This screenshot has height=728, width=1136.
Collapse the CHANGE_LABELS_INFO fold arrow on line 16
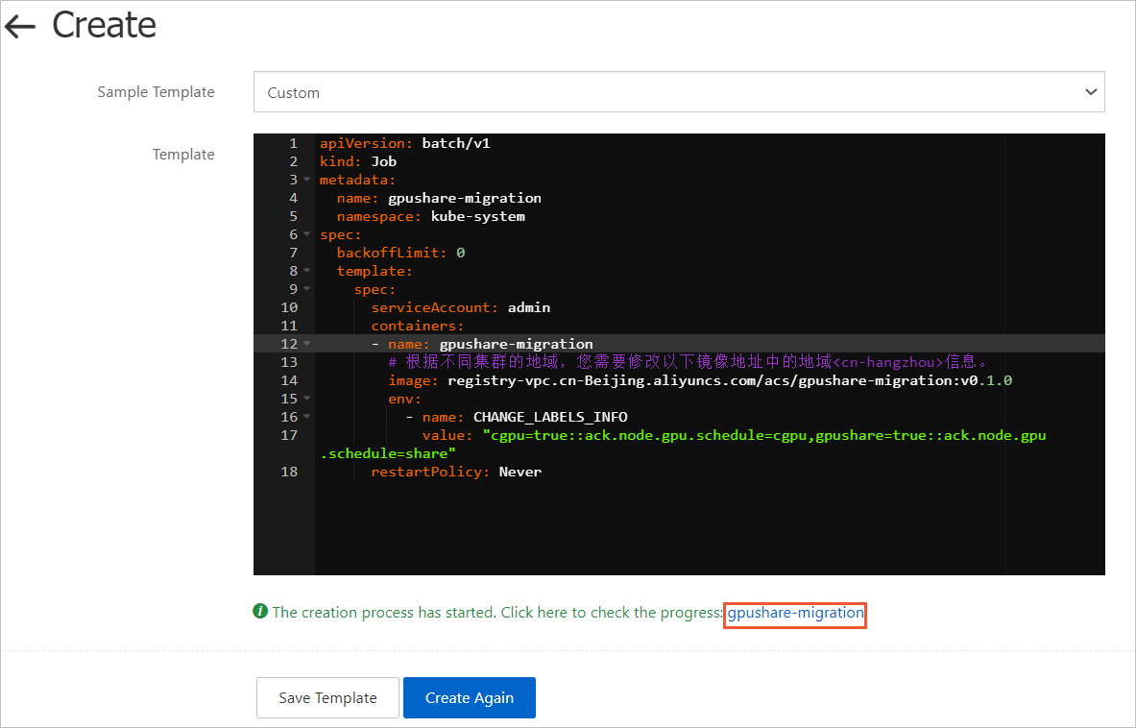click(307, 417)
